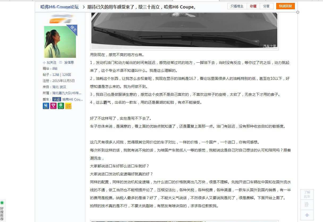Open the 哈弗H6 Coupe论坛 forum link
This screenshot has height=222, width=323.
coord(59,7)
